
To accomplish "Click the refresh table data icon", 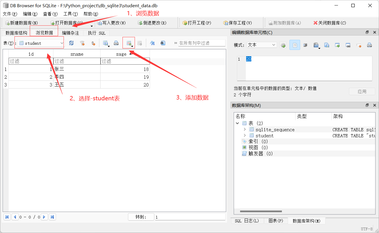I will [x=71, y=43].
